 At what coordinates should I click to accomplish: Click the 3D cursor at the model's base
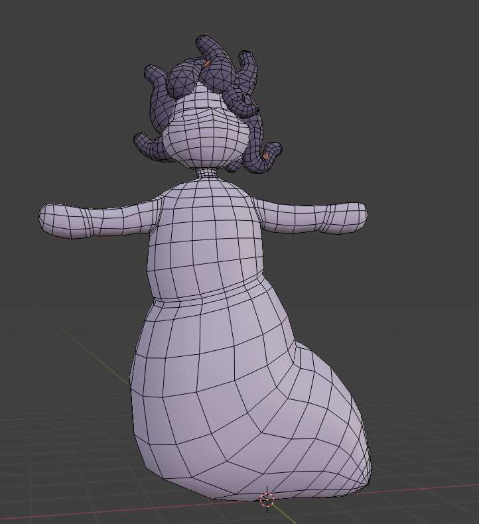coord(267,499)
